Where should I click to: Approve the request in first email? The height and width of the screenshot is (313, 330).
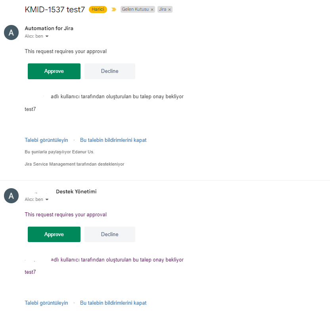coord(54,71)
